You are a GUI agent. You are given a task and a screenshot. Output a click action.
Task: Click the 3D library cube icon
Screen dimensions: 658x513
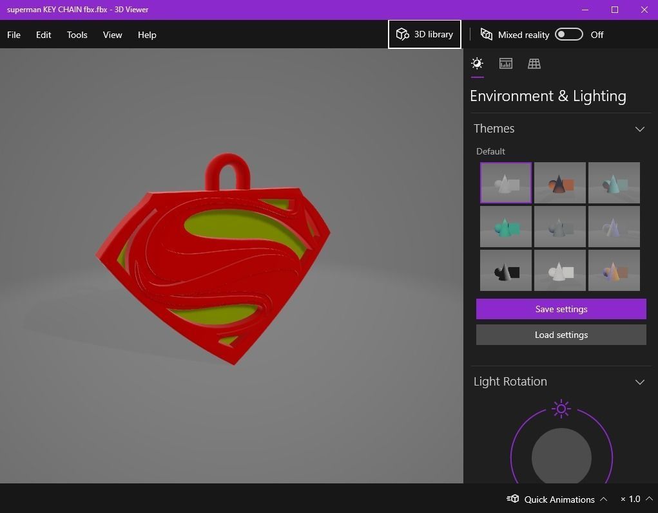[x=402, y=34]
